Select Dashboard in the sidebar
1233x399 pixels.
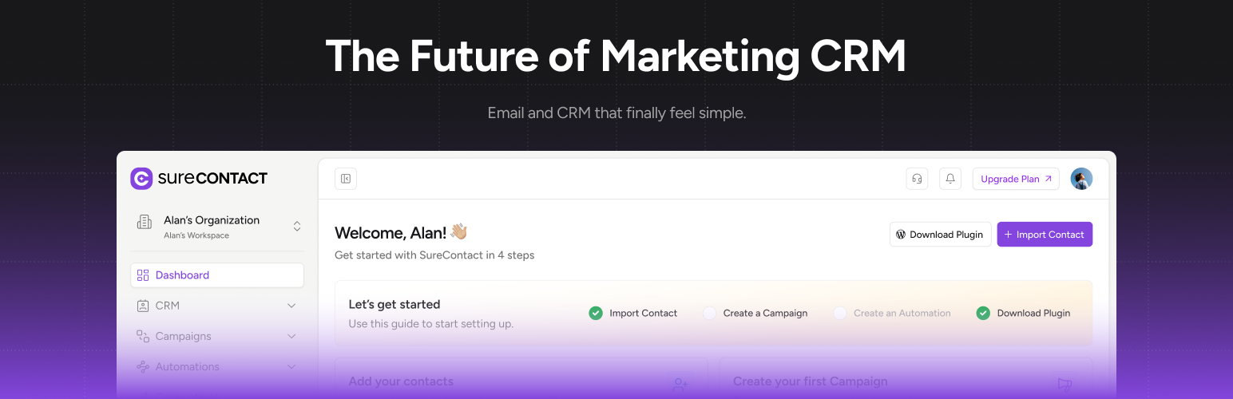182,275
